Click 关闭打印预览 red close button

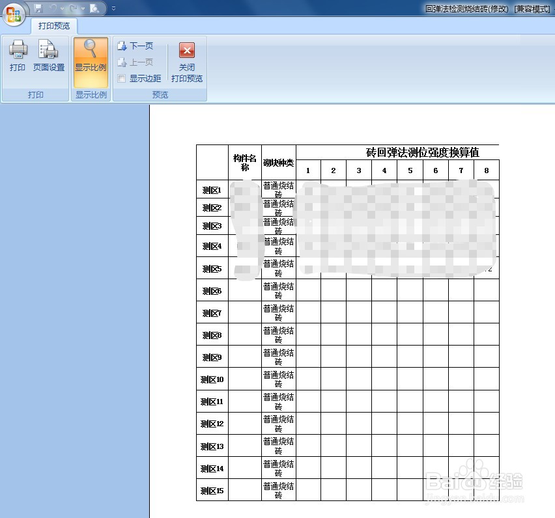pos(187,62)
